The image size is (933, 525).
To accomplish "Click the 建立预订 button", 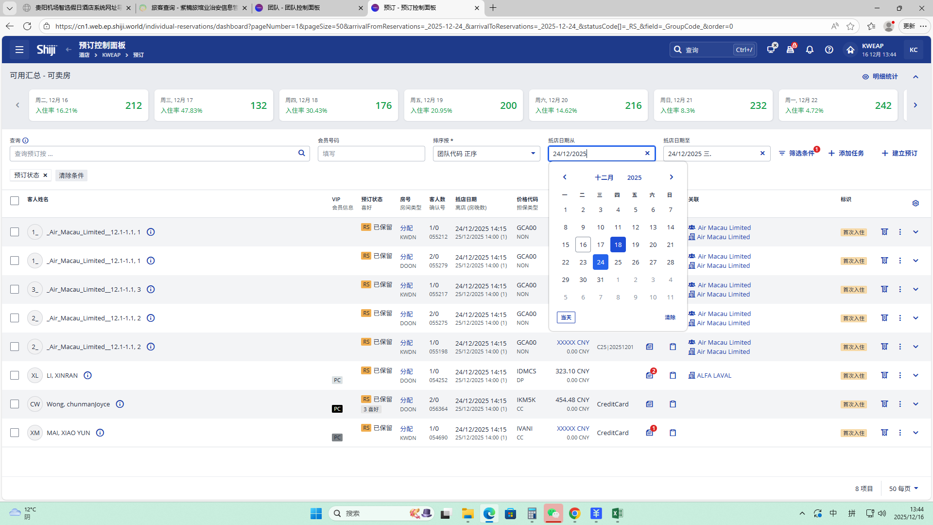I will tap(899, 153).
